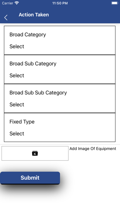Click the Fixed Type label
This screenshot has width=120, height=214.
(x=22, y=122)
